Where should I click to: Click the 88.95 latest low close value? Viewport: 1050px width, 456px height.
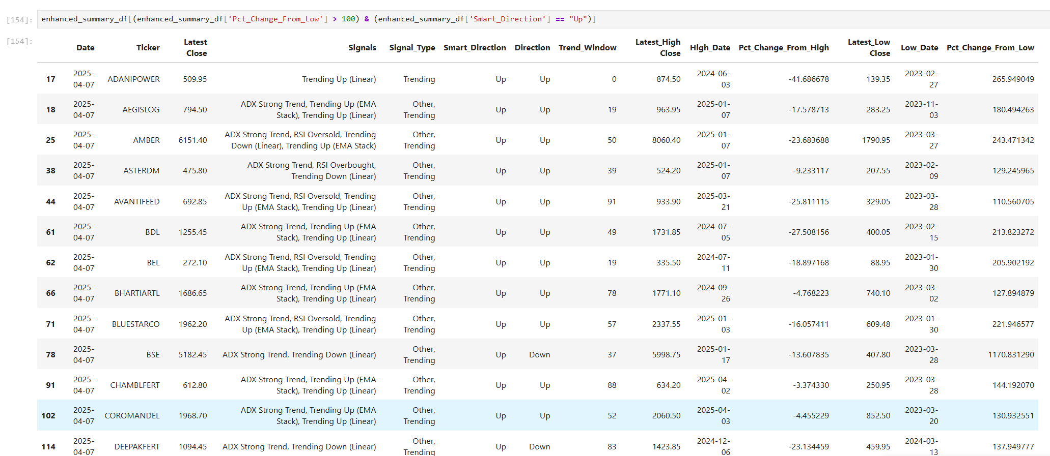tap(880, 263)
